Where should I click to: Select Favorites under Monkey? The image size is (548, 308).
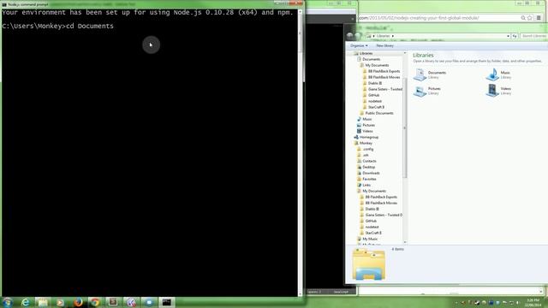coord(369,179)
